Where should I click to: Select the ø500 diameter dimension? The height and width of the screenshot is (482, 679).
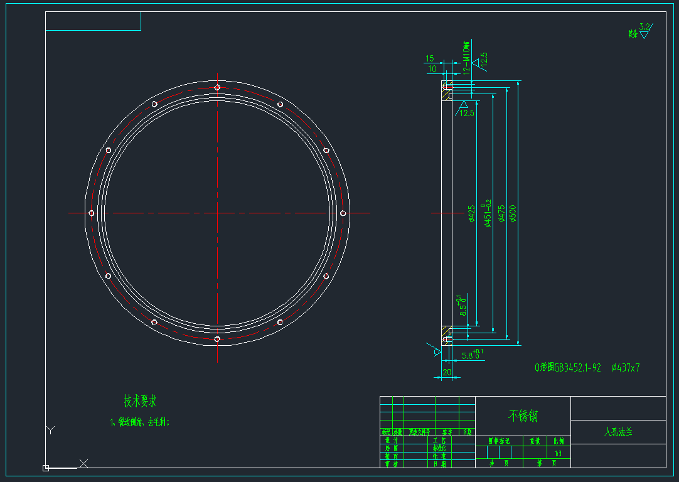(513, 213)
